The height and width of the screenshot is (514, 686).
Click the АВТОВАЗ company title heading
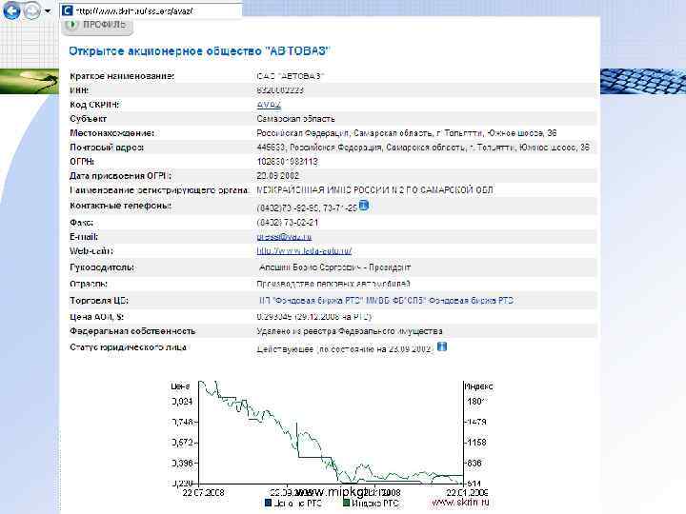tap(199, 51)
